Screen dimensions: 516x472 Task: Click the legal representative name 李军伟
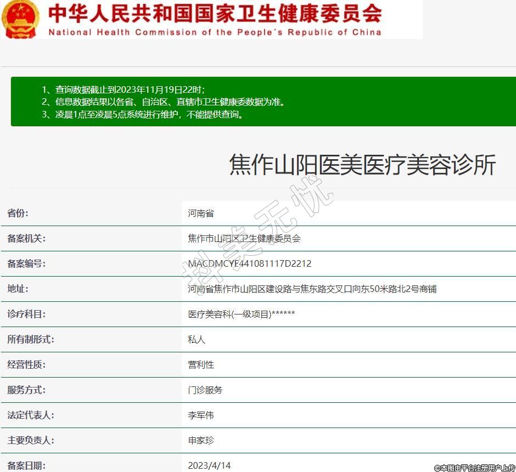[x=201, y=415]
